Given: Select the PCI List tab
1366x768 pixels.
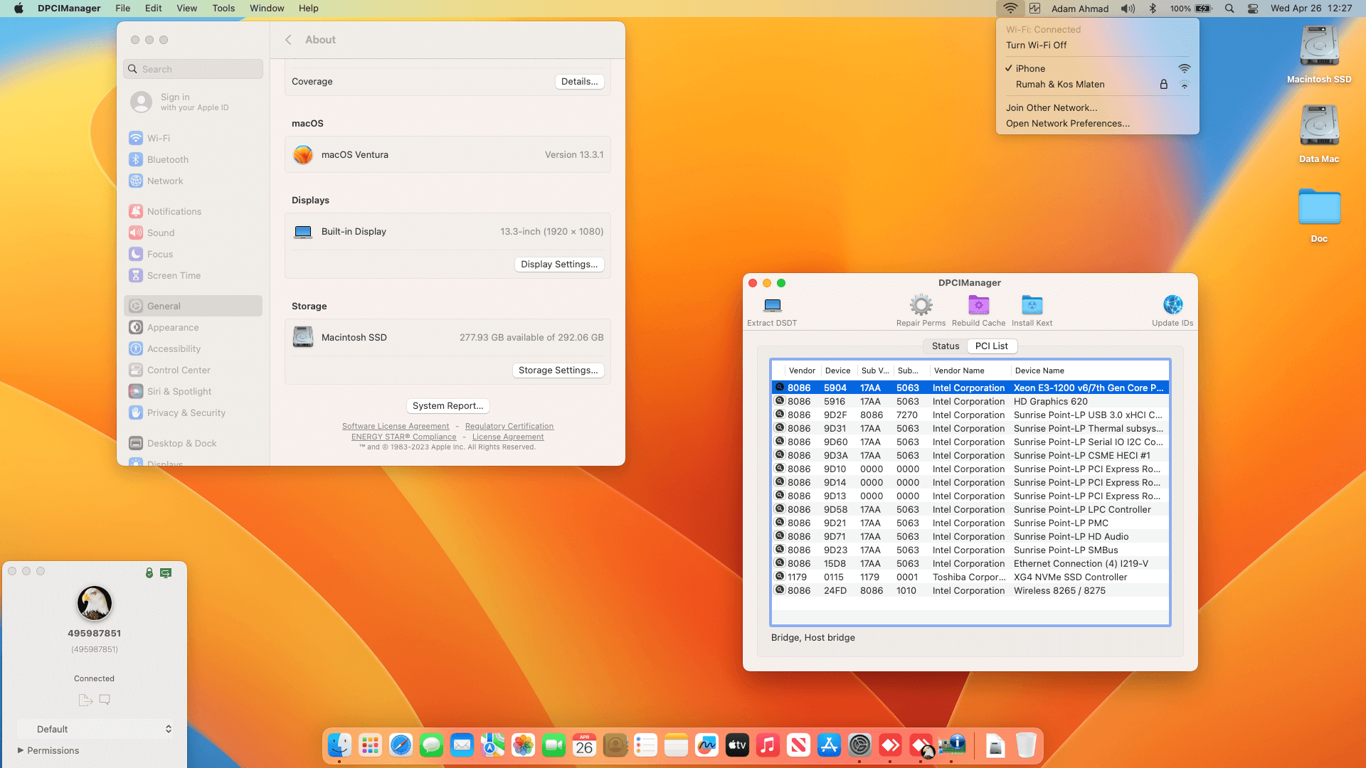Looking at the screenshot, I should tap(992, 346).
